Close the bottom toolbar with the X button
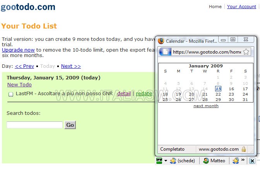Screen dimensions: 260x190 click(252, 161)
